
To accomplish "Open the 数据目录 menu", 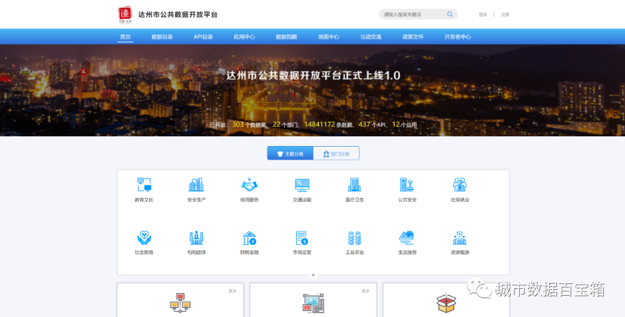I will click(162, 36).
